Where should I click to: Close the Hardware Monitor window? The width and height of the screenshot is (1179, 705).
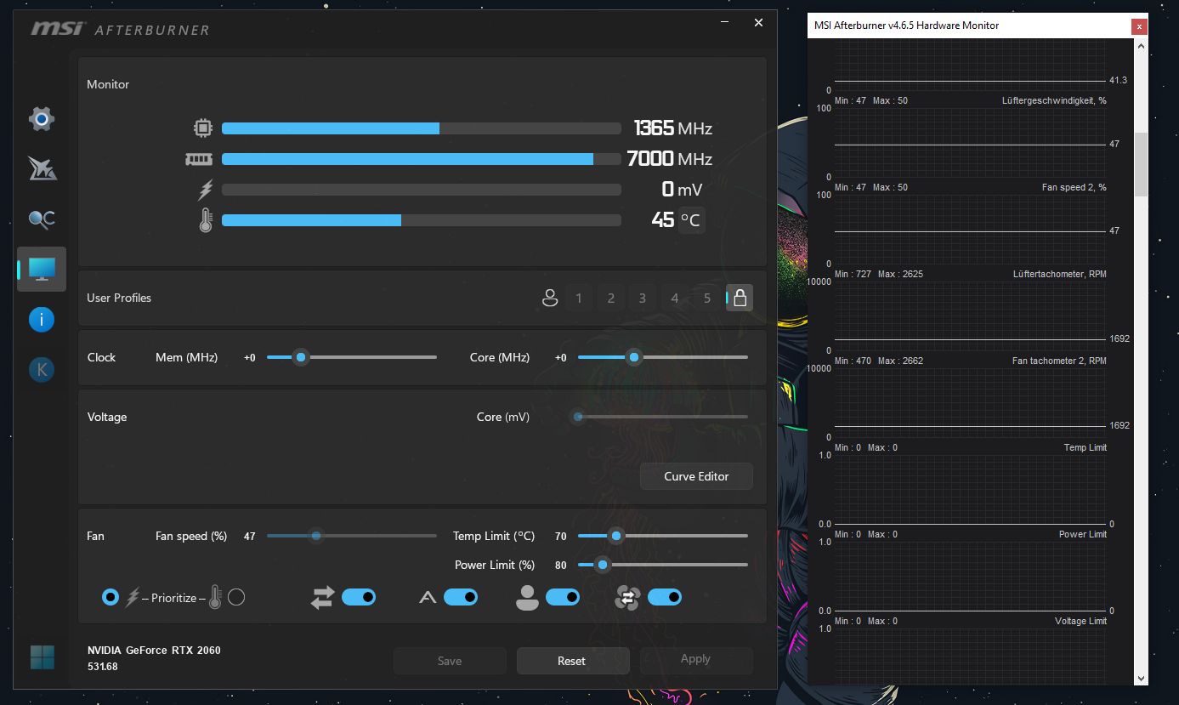coord(1140,26)
